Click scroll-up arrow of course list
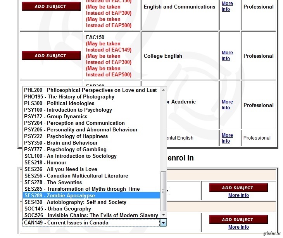This screenshot has height=238, width=283. coord(163,90)
